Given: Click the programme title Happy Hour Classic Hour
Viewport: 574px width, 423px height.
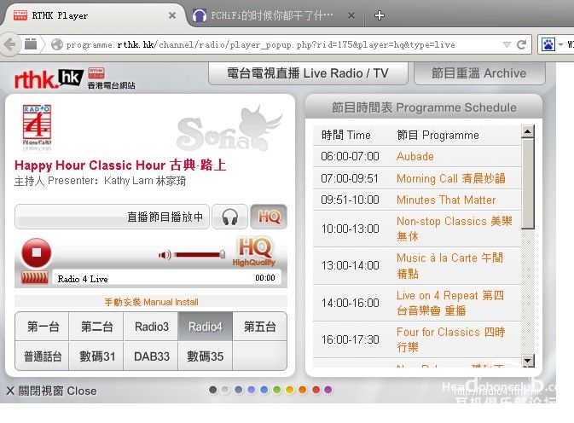Looking at the screenshot, I should click(x=120, y=165).
